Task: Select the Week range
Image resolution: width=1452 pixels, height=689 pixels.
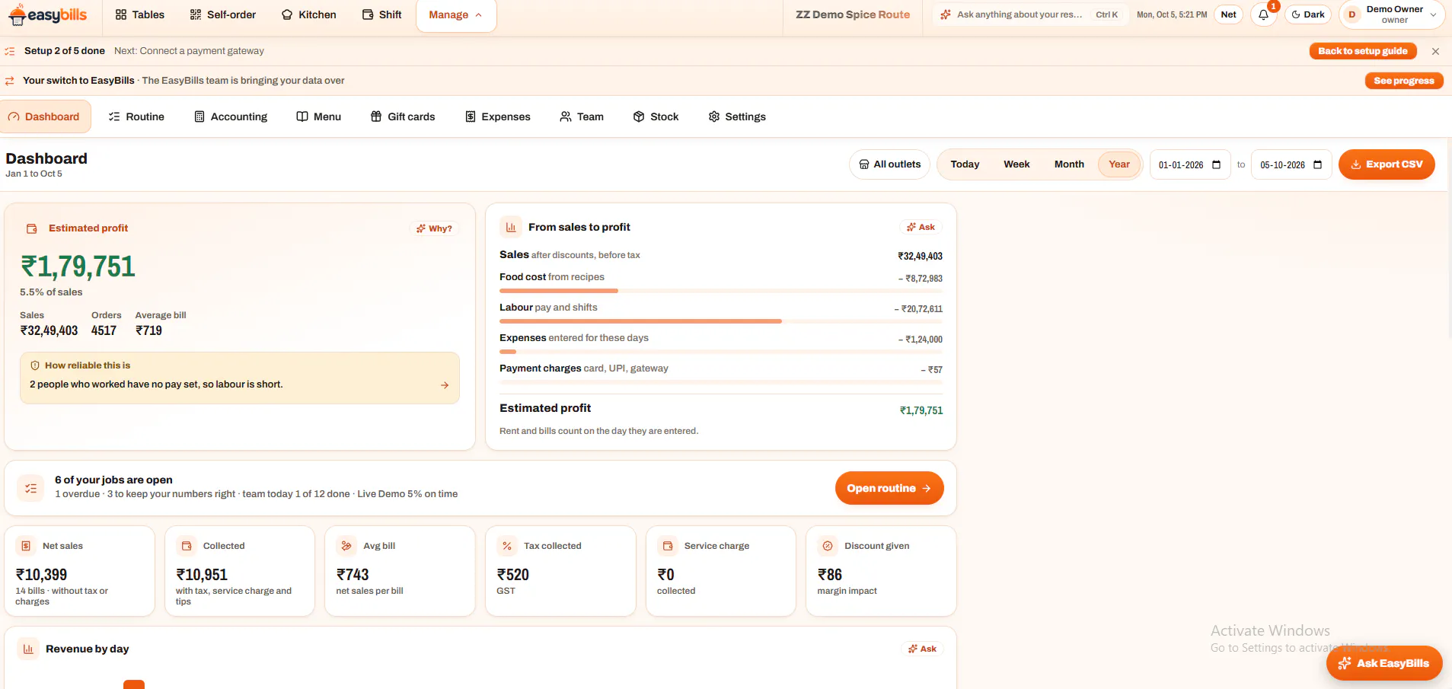Action: pyautogui.click(x=1016, y=164)
